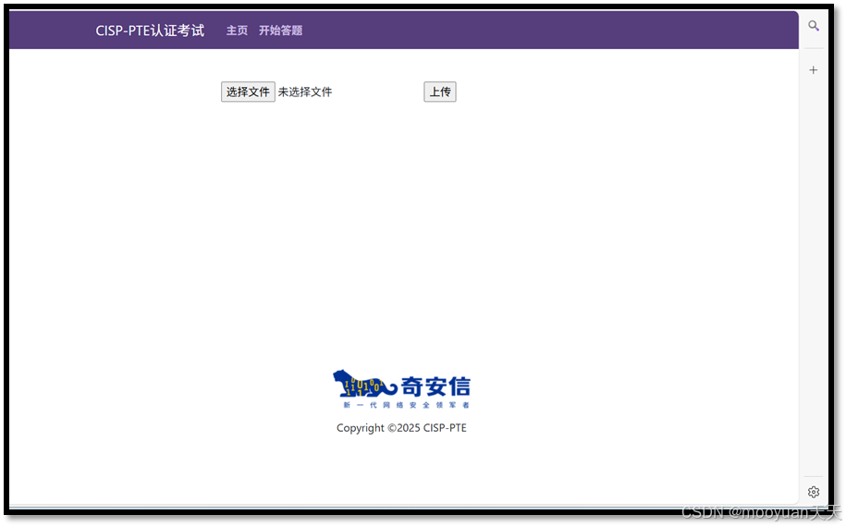Screen dimensions: 846x527
Task: Click the 选择文件 button
Action: click(248, 92)
